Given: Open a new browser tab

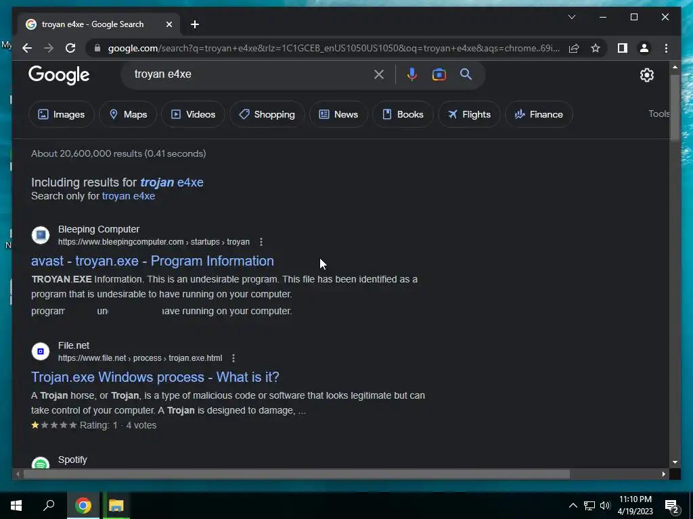Looking at the screenshot, I should (195, 24).
